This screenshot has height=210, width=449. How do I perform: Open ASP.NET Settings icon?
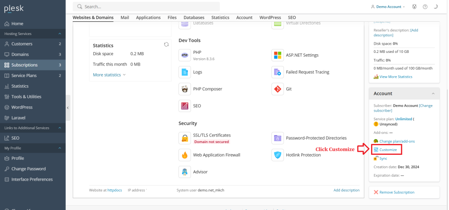tap(278, 55)
